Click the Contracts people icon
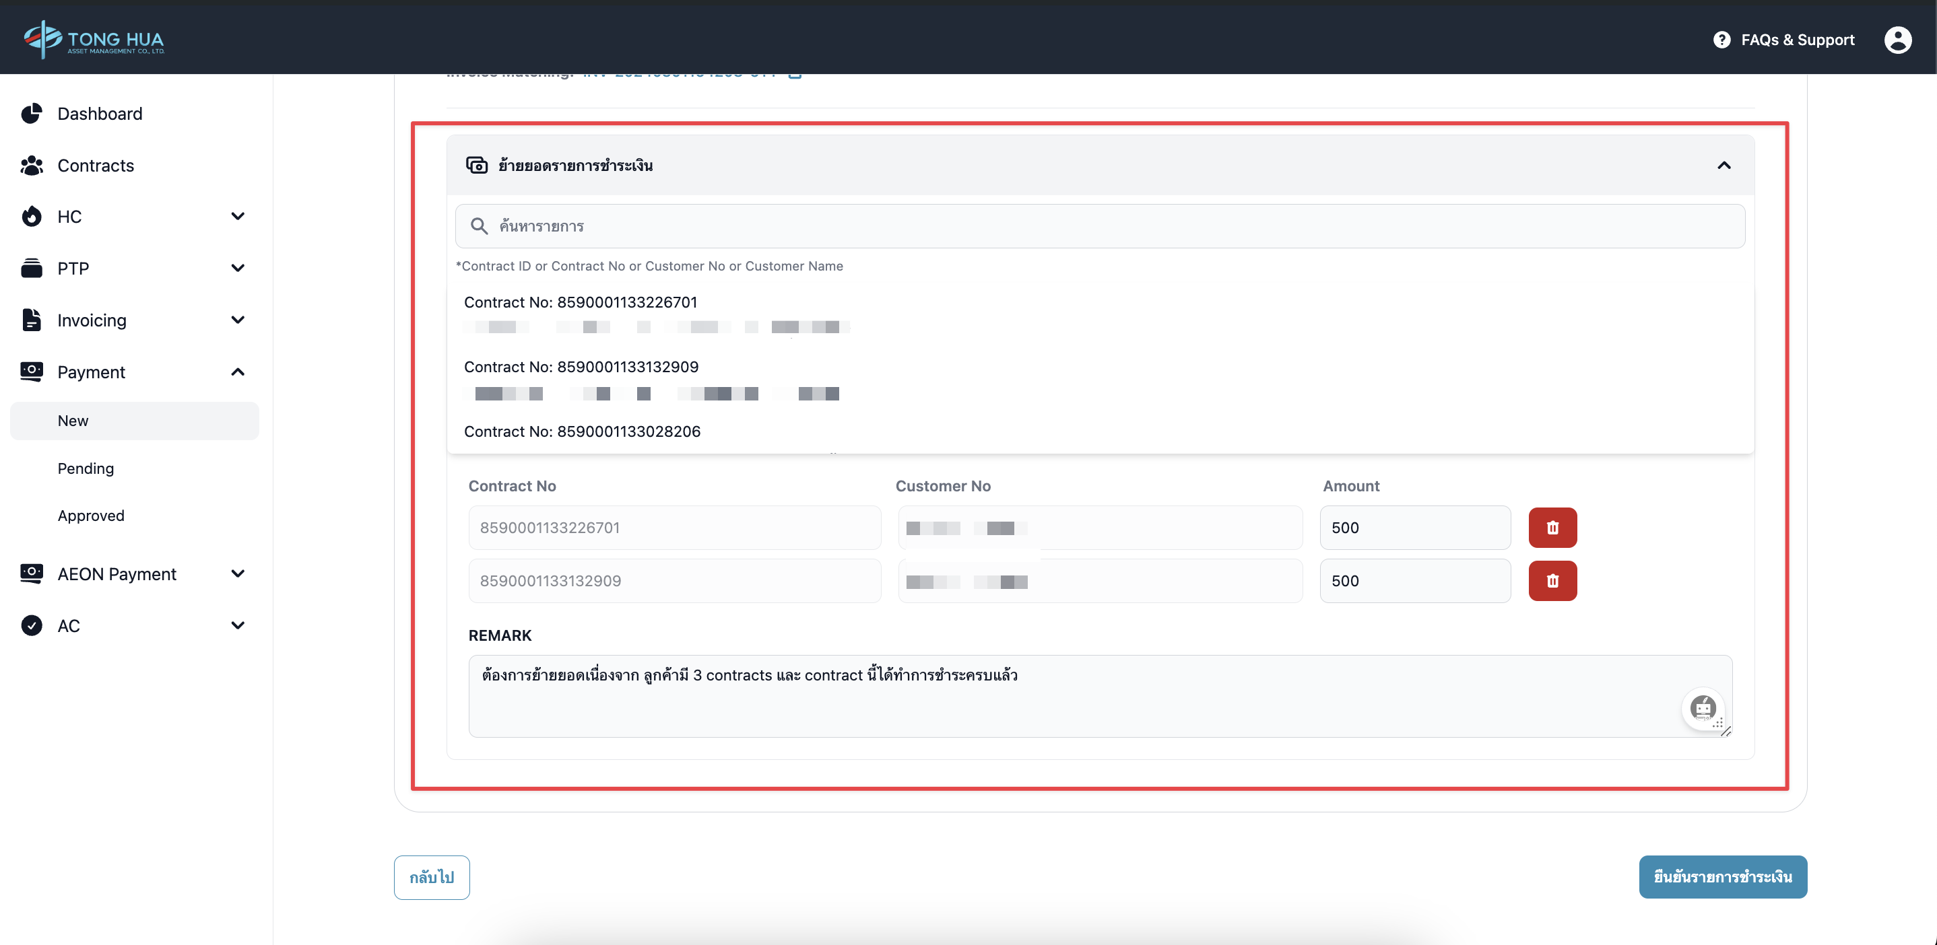The width and height of the screenshot is (1937, 945). tap(32, 166)
